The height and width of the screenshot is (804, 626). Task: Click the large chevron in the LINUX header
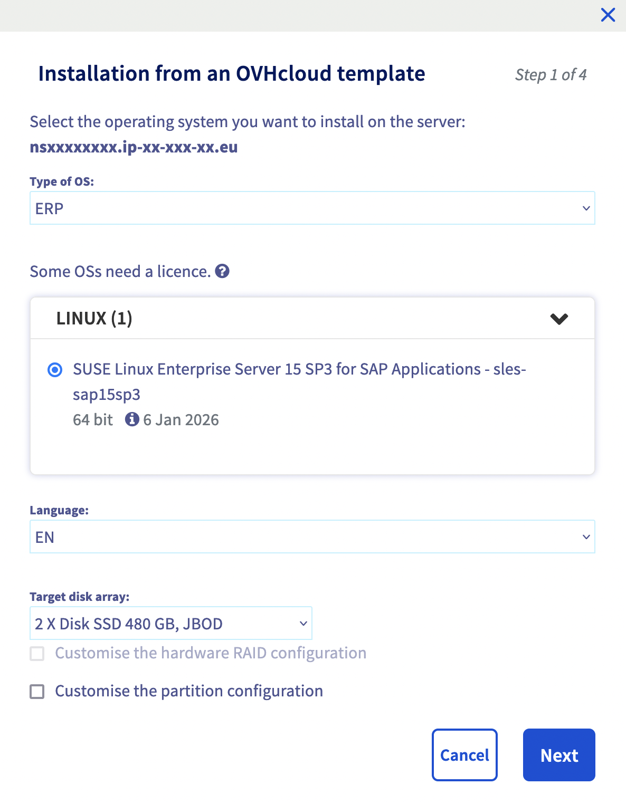tap(560, 318)
